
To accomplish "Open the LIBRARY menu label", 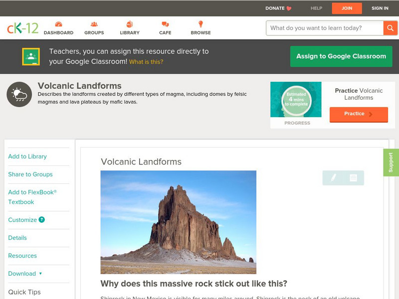I will [x=130, y=33].
